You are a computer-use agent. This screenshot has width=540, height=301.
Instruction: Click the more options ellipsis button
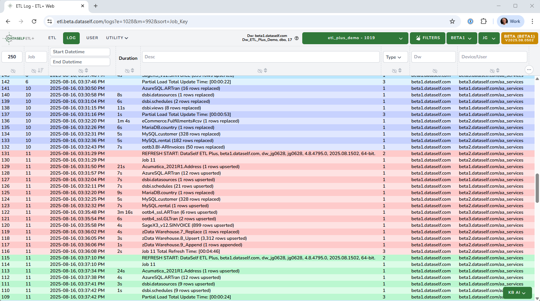[x=529, y=70]
